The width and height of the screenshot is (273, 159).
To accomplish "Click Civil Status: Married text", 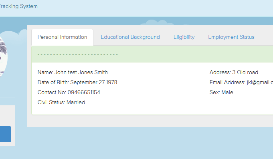I will (61, 103).
